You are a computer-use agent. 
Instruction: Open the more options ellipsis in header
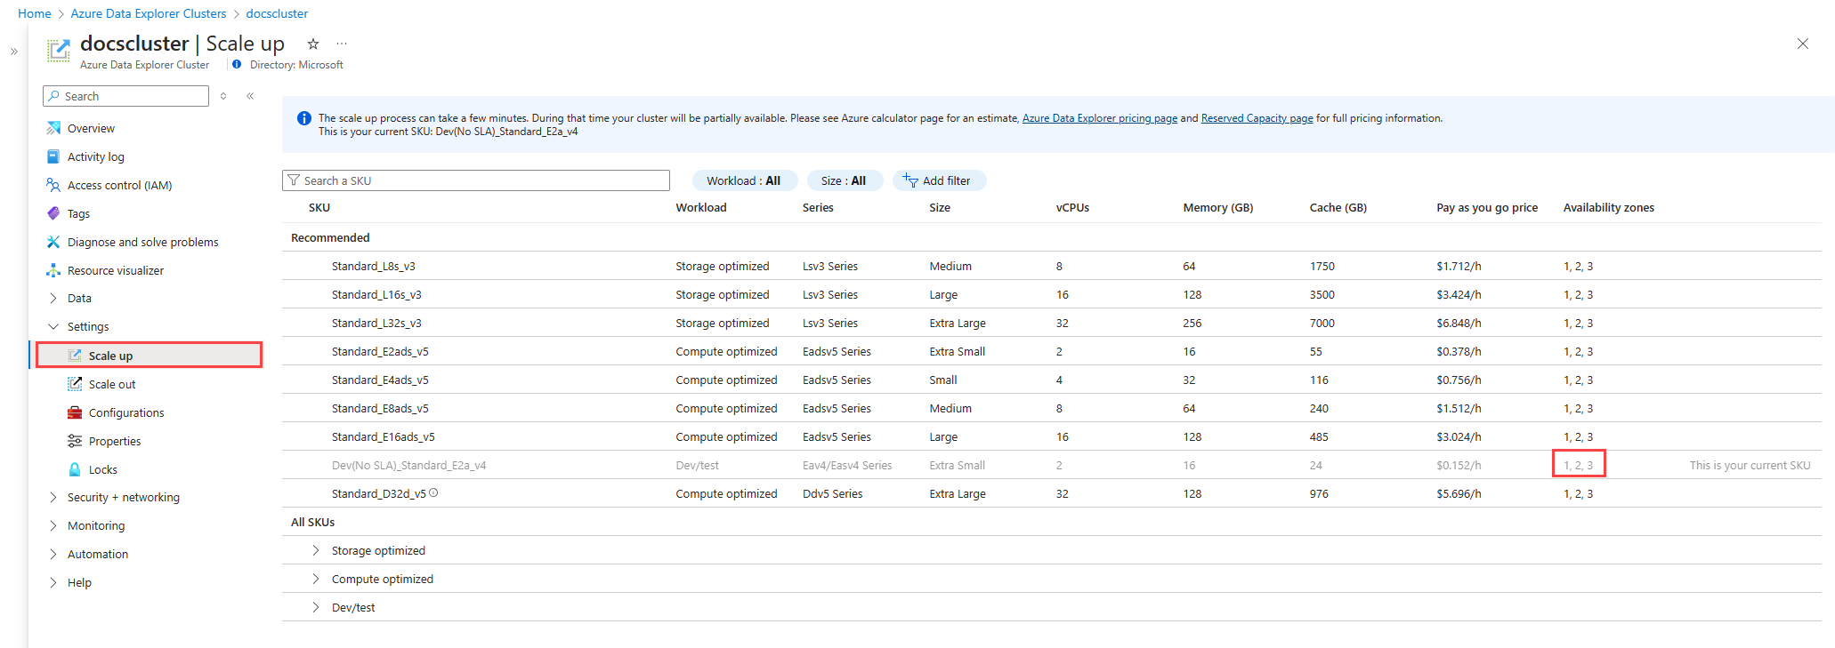pyautogui.click(x=342, y=44)
